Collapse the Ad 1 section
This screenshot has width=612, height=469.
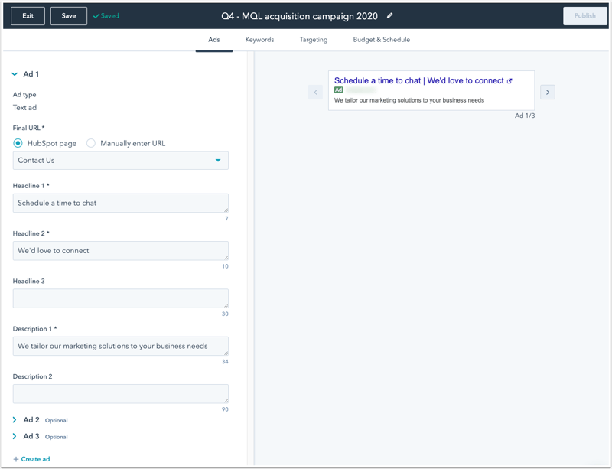pyautogui.click(x=15, y=73)
